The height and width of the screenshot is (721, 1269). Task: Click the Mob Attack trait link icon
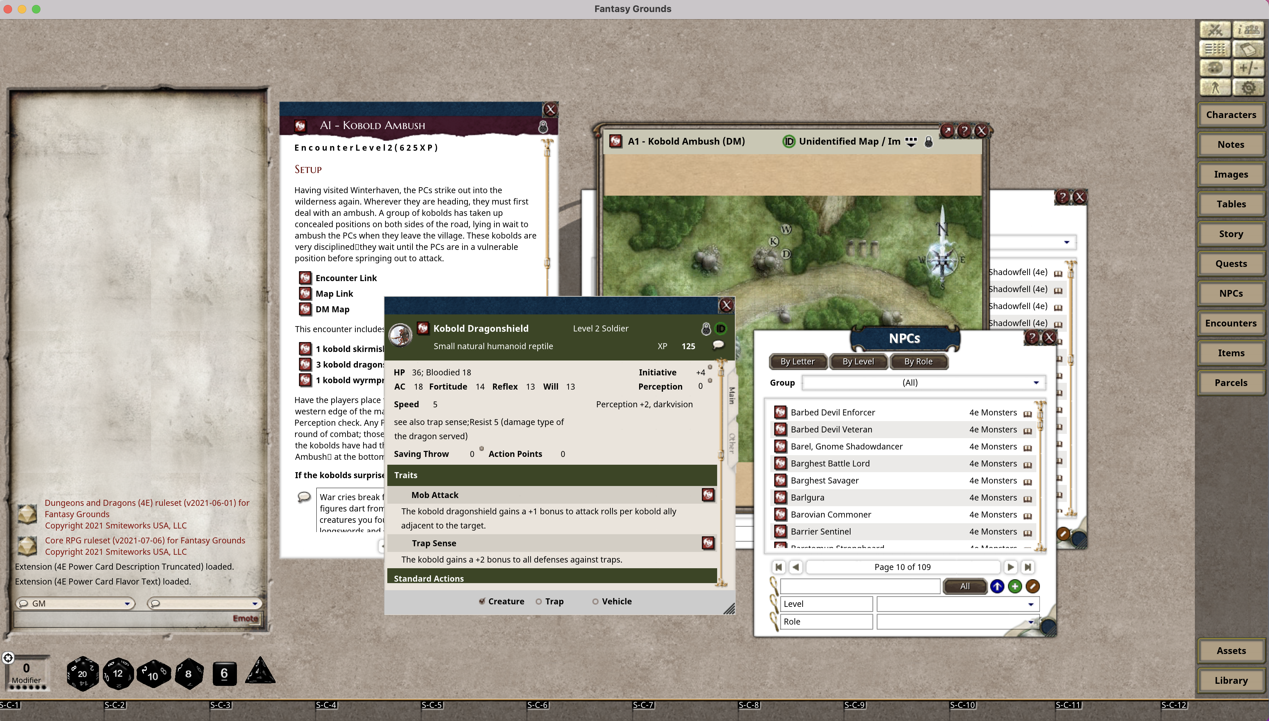[x=708, y=495]
